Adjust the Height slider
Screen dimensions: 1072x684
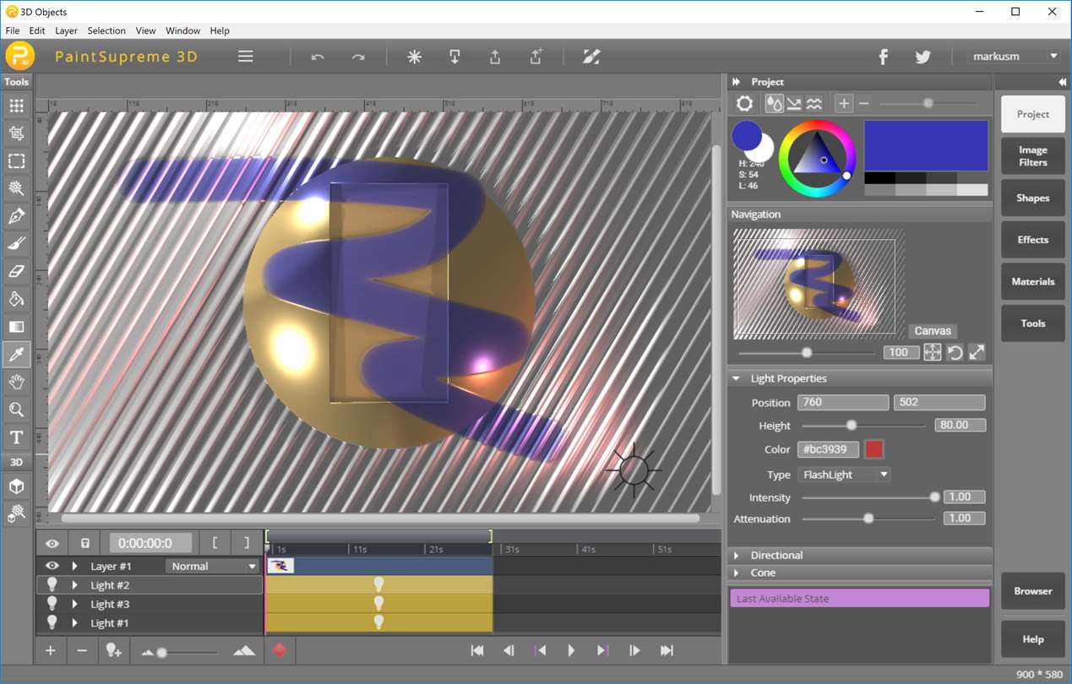pyautogui.click(x=862, y=426)
